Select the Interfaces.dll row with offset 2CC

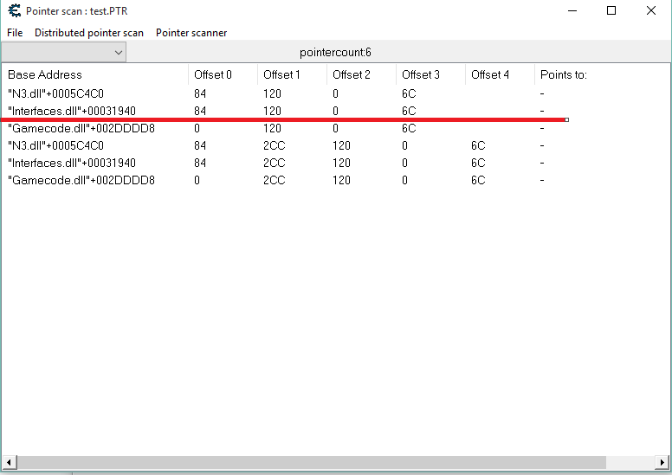pyautogui.click(x=71, y=163)
